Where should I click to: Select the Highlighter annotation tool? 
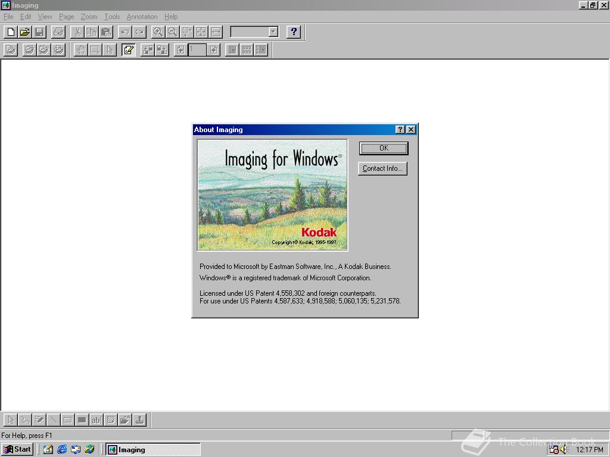click(39, 420)
